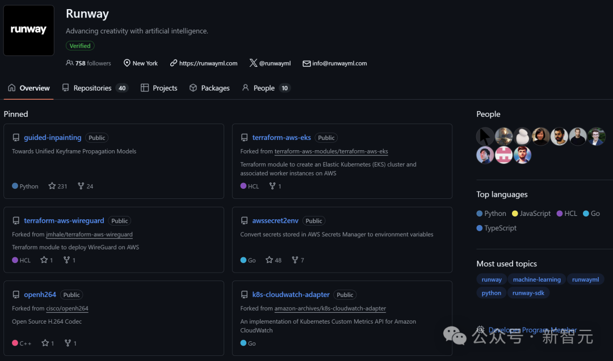The width and height of the screenshot is (613, 361).
Task: Click the package cube icon on Packages tab
Action: click(x=193, y=87)
